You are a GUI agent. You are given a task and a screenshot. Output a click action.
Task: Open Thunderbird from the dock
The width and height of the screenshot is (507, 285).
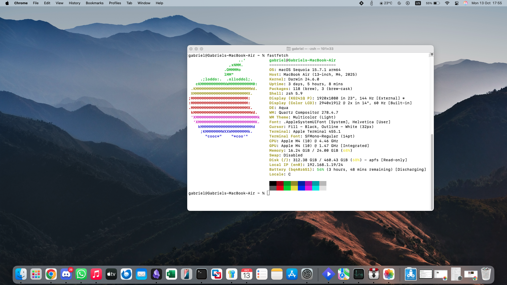126,274
